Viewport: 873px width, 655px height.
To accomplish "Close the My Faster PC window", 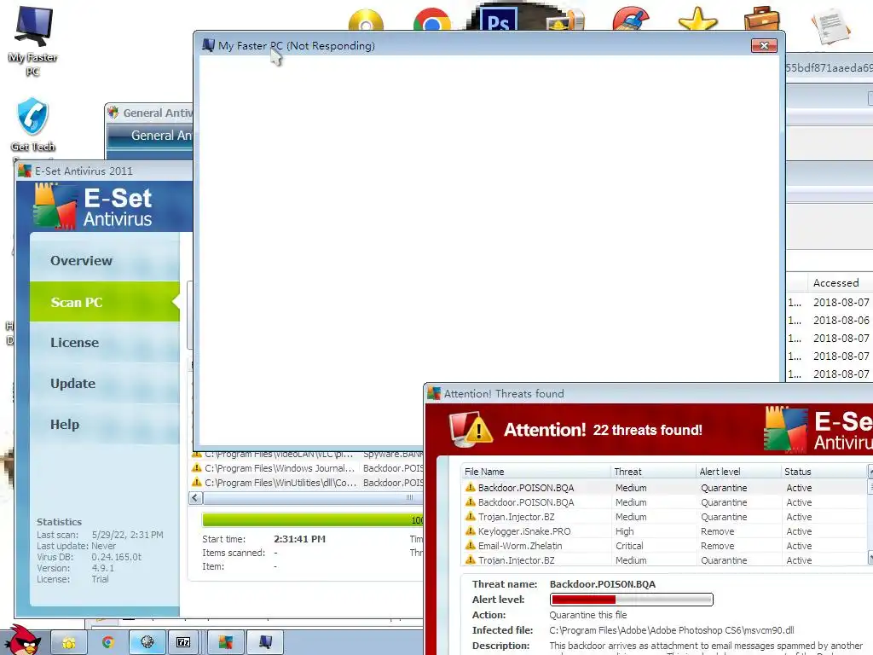I will (764, 46).
